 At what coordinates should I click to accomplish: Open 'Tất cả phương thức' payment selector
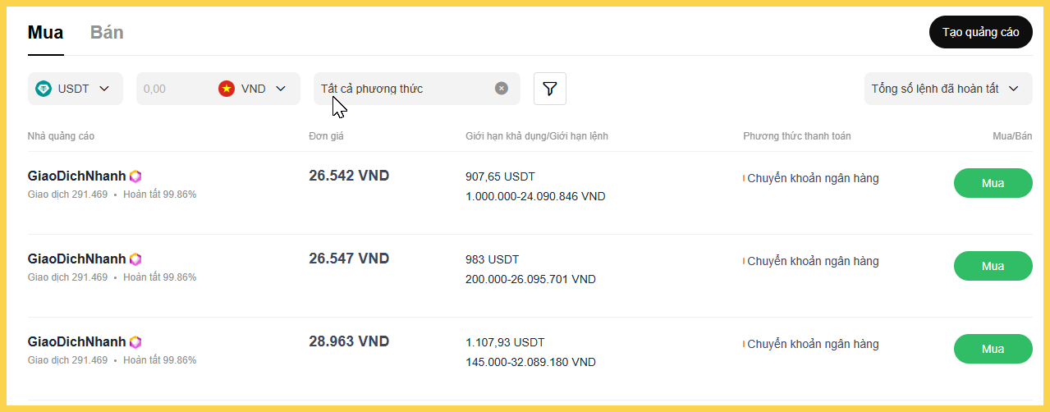coord(402,89)
